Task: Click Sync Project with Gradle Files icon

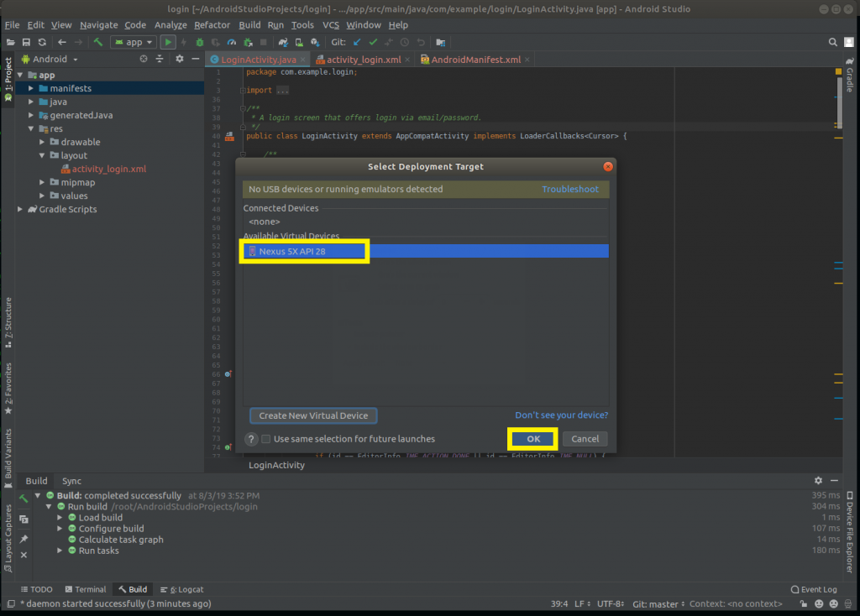Action: 283,42
